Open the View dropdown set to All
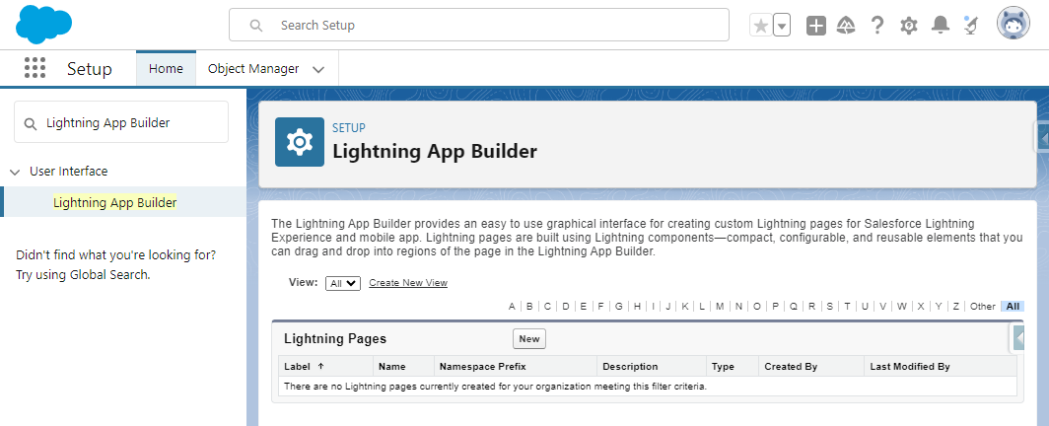The width and height of the screenshot is (1049, 426). pos(343,284)
